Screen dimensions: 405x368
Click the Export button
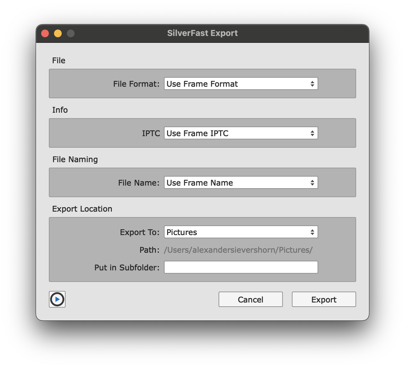point(324,299)
